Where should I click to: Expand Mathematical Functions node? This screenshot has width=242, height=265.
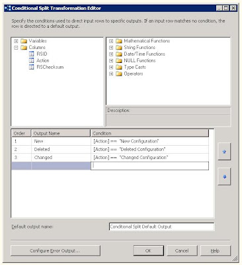(x=111, y=41)
